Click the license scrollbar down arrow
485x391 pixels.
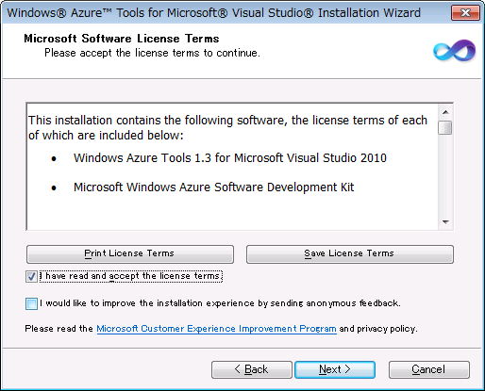click(x=445, y=222)
